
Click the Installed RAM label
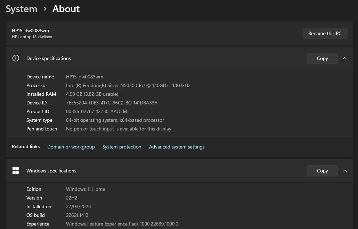click(41, 94)
